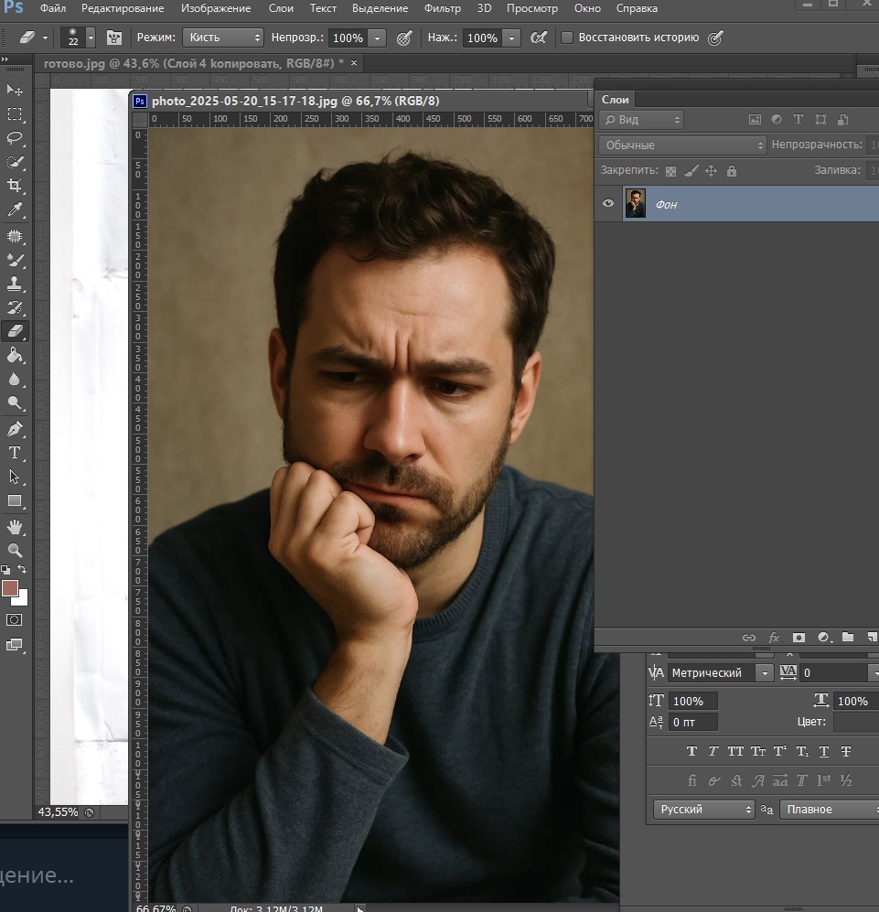
Task: Select the Crop tool
Action: (15, 186)
